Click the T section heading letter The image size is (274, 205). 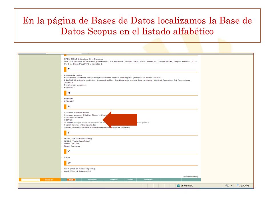[x=69, y=133]
